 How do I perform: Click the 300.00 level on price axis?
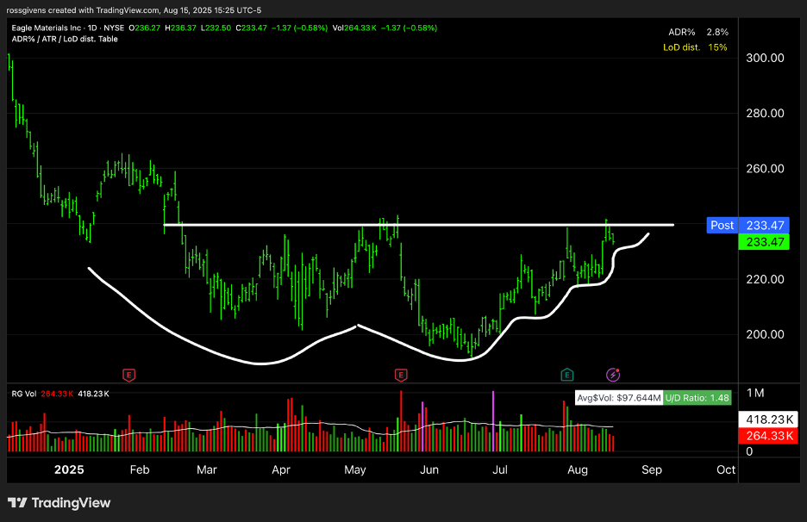pyautogui.click(x=764, y=59)
